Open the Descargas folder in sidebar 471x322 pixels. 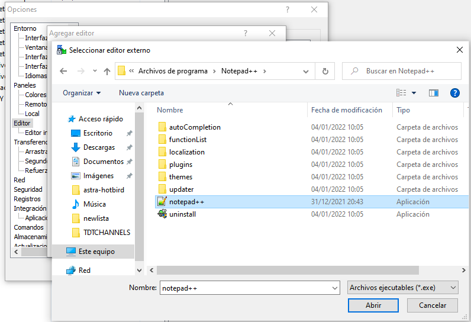(x=99, y=147)
